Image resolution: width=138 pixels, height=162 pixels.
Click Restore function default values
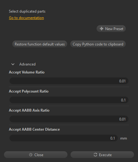(40, 44)
